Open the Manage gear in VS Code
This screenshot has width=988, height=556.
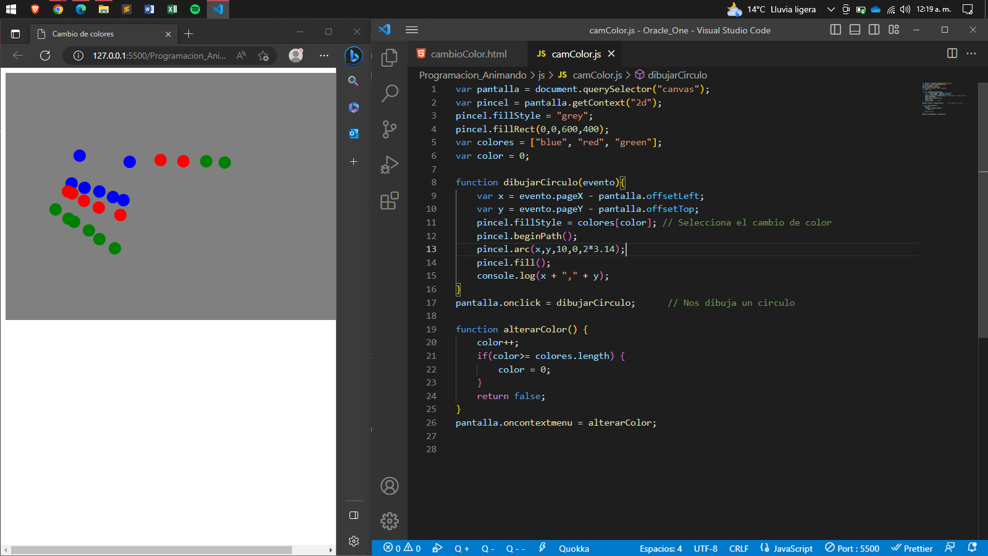pos(390,521)
